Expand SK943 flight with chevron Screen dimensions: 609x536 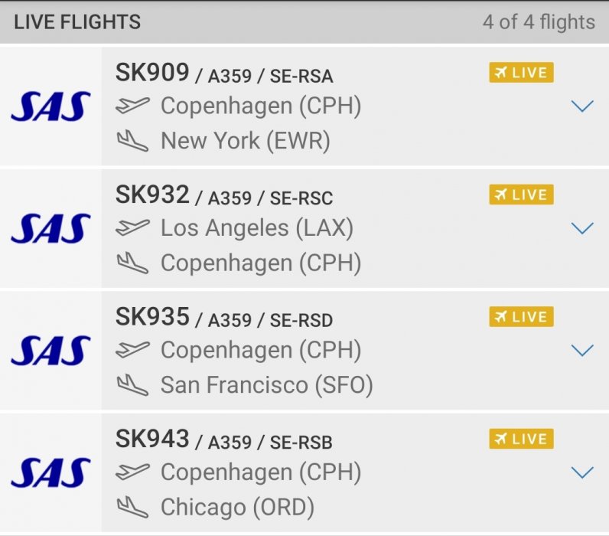[582, 472]
